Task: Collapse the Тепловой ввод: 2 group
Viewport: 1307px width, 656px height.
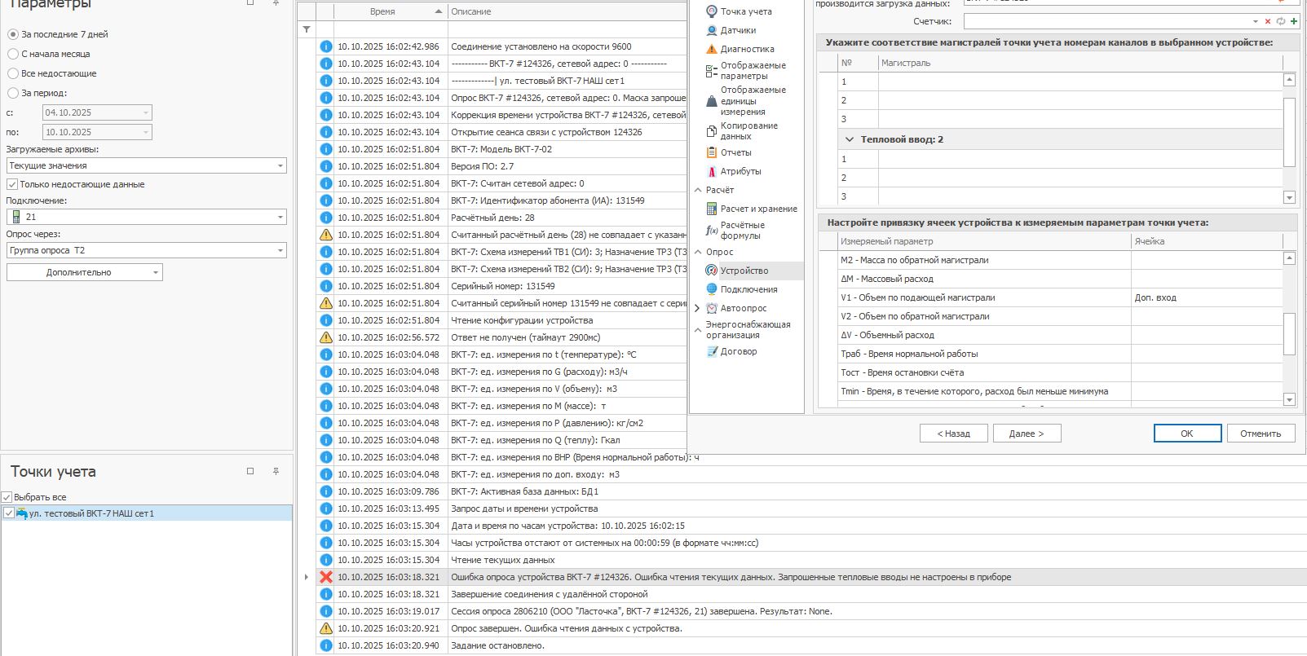Action: point(849,139)
